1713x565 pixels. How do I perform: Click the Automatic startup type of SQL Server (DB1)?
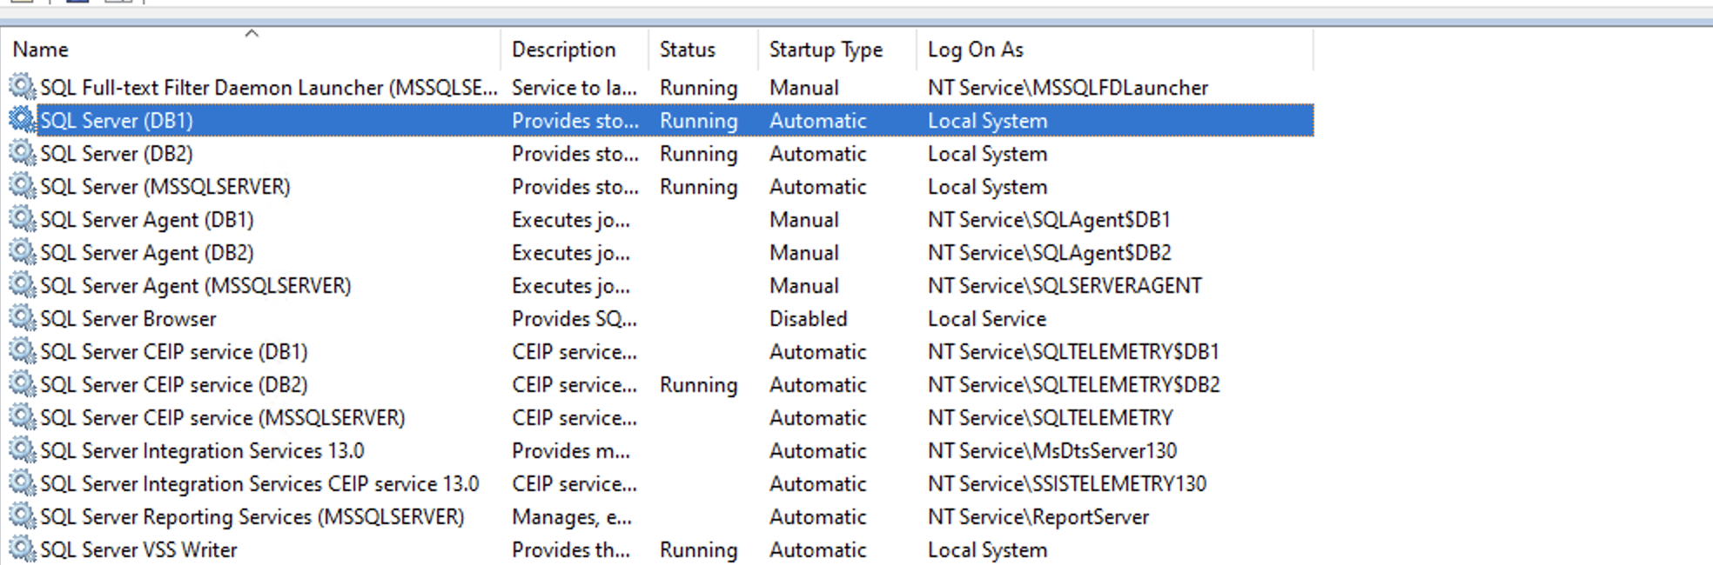[x=818, y=121]
